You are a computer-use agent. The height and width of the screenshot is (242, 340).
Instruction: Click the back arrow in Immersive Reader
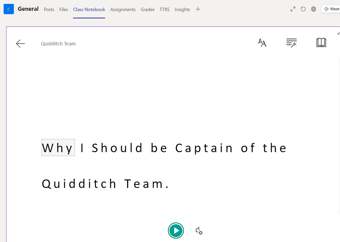point(20,43)
